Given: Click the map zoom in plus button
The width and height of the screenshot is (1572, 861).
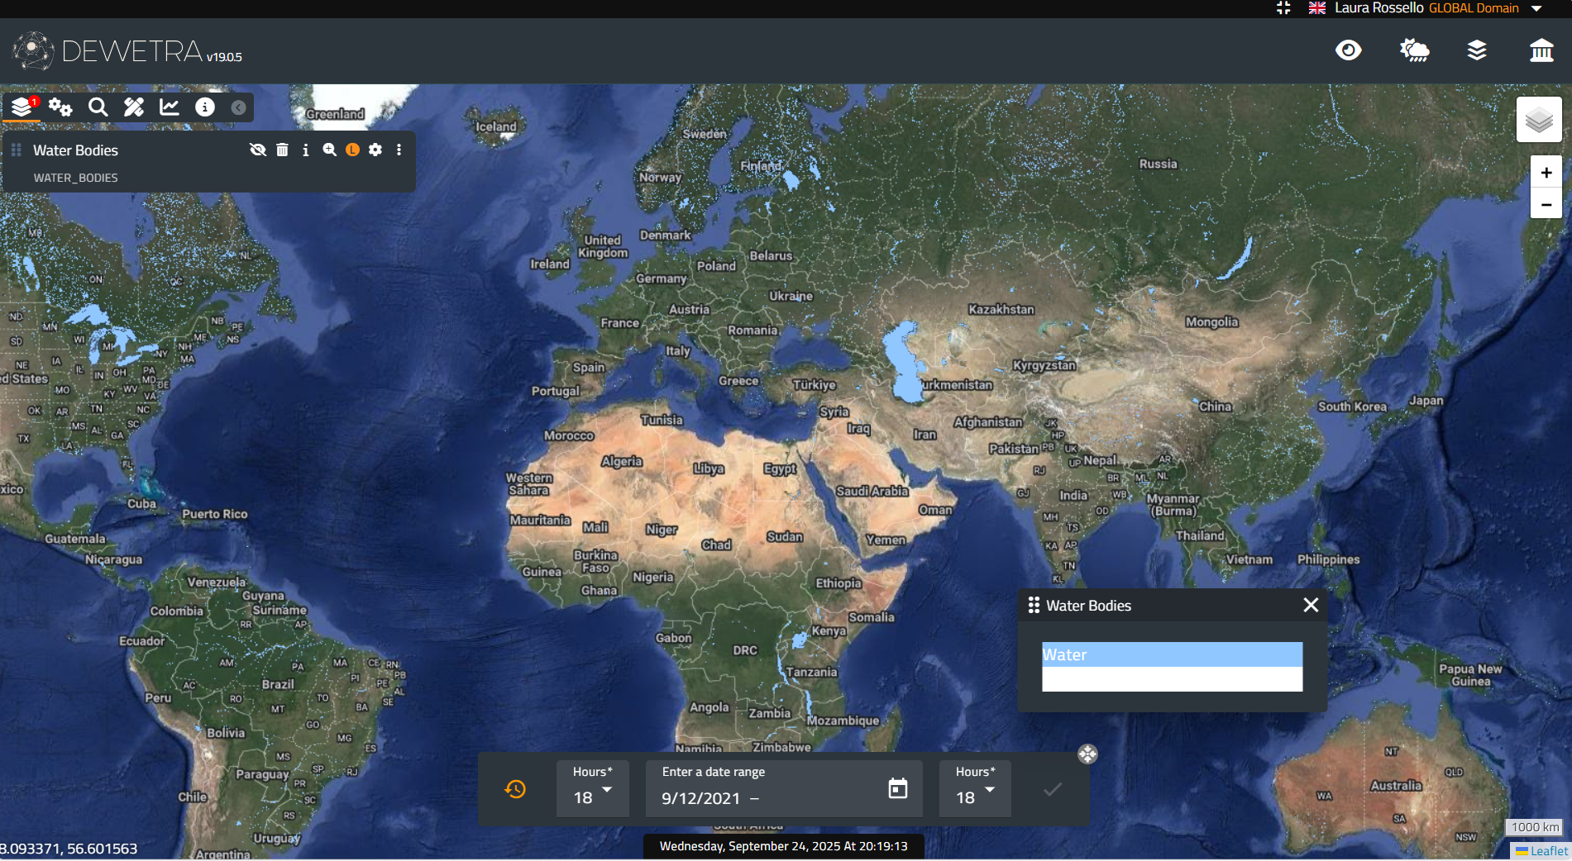Looking at the screenshot, I should coord(1546,173).
